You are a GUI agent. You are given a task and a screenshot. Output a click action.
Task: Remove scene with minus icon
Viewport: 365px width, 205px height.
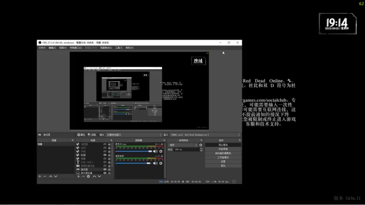coord(45,176)
